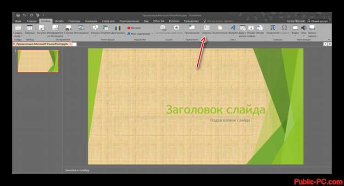Open the WordArt styles dropdown
The image size is (344, 186).
click(x=233, y=31)
